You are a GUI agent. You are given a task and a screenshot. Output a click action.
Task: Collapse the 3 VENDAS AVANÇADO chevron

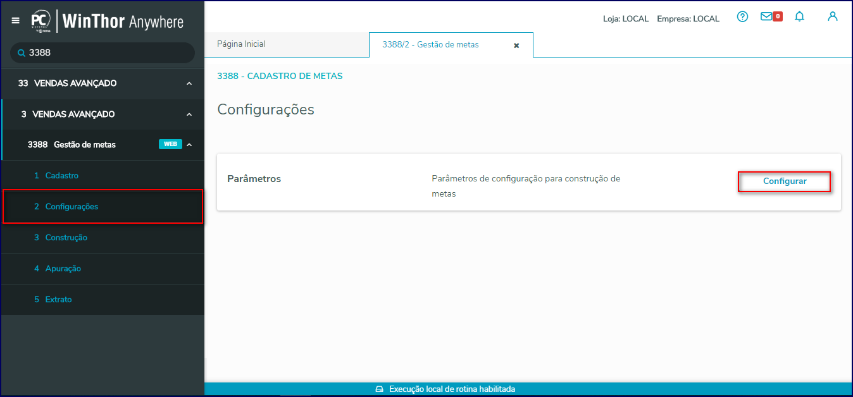coord(189,114)
